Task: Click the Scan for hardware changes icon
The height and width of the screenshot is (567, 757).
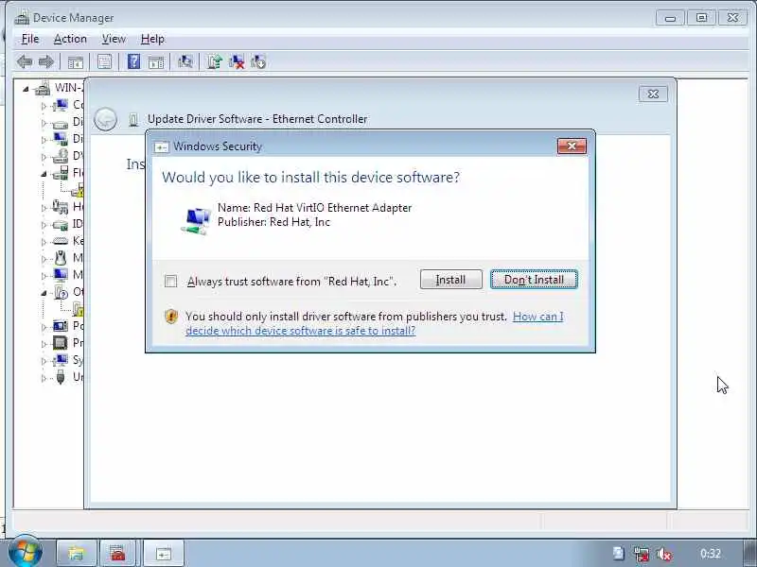Action: click(x=185, y=61)
